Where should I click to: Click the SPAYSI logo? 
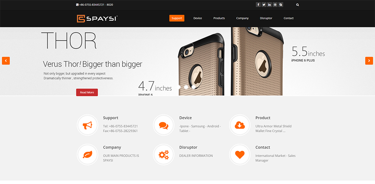(x=97, y=18)
